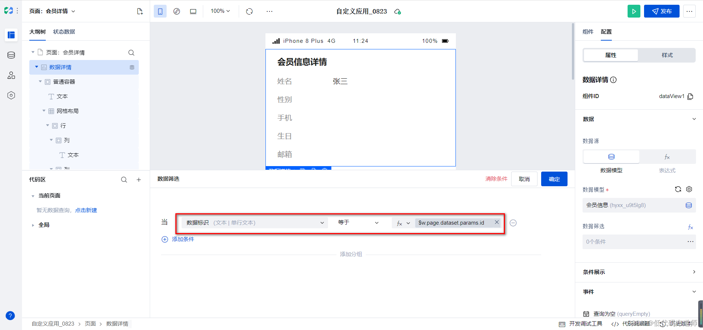
Task: Click the fx icon beside 数据筛选
Action: coord(691,227)
